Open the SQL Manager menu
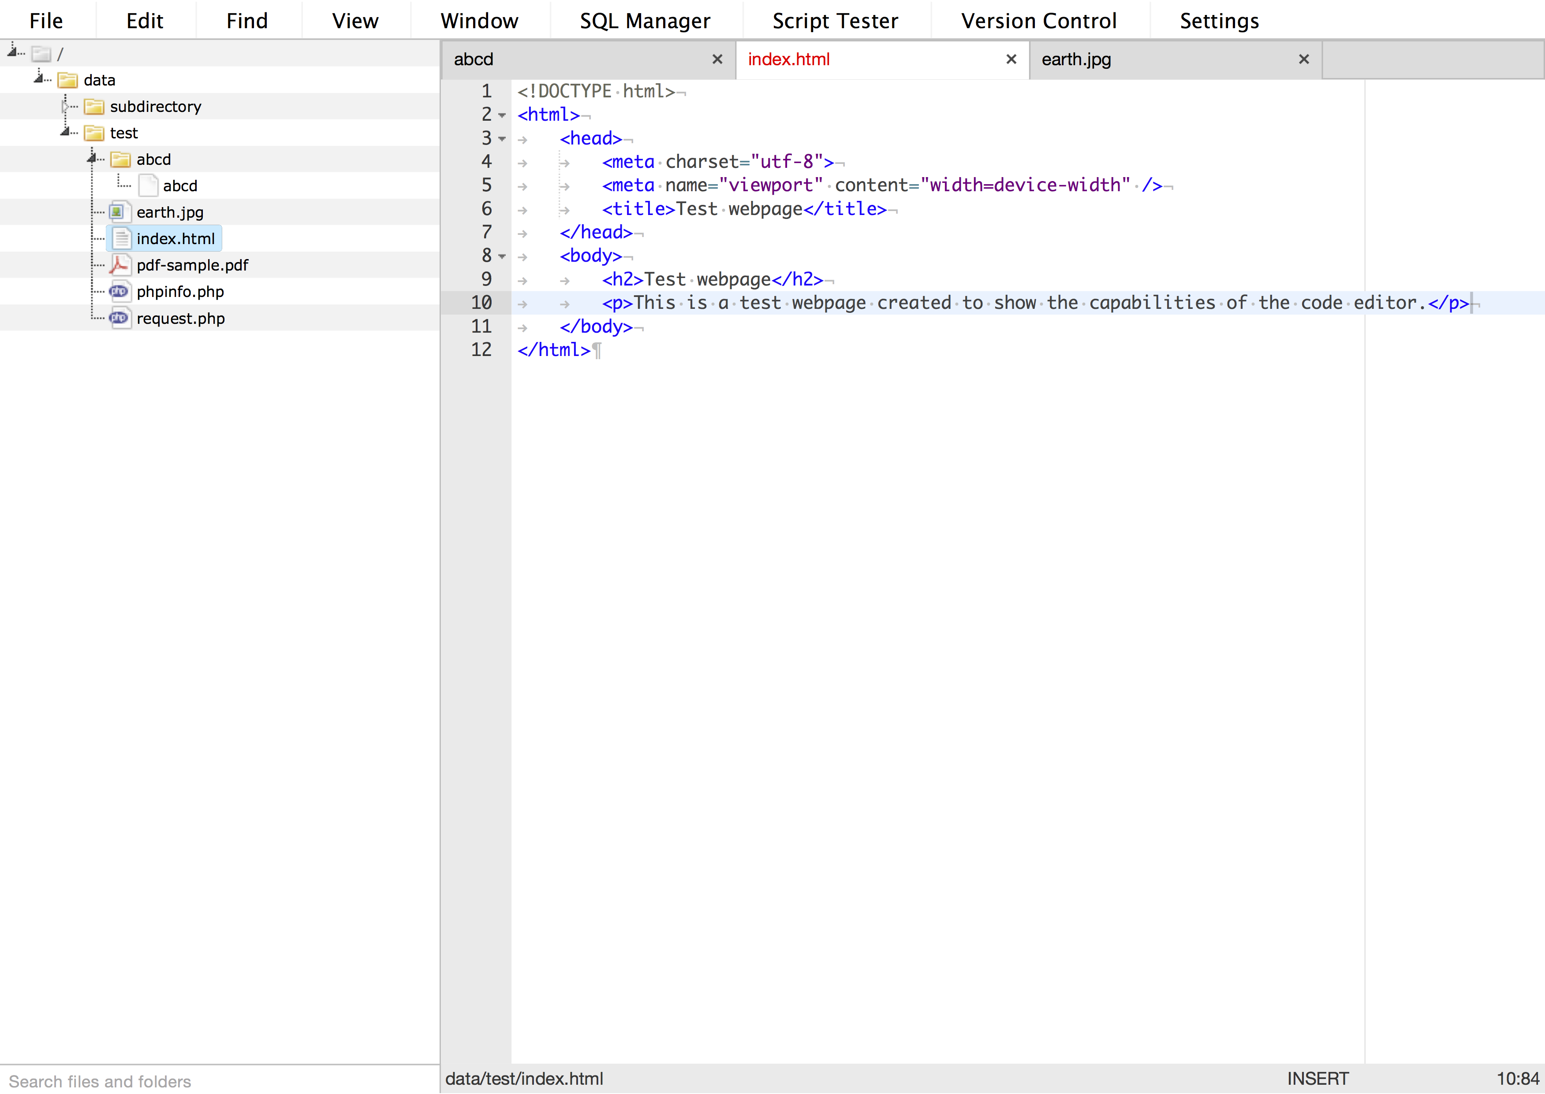The width and height of the screenshot is (1545, 1094). (645, 21)
